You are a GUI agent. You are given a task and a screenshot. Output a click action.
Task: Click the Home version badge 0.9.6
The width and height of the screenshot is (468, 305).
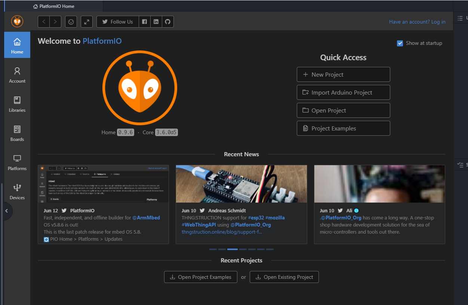126,132
